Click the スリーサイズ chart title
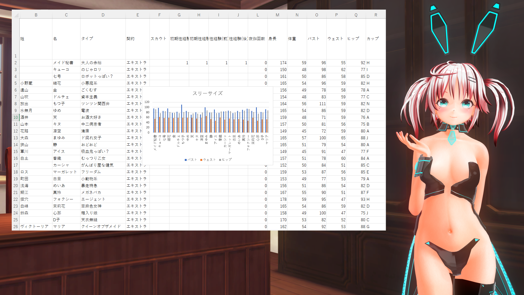Viewport: 524px width, 295px height. [x=207, y=93]
